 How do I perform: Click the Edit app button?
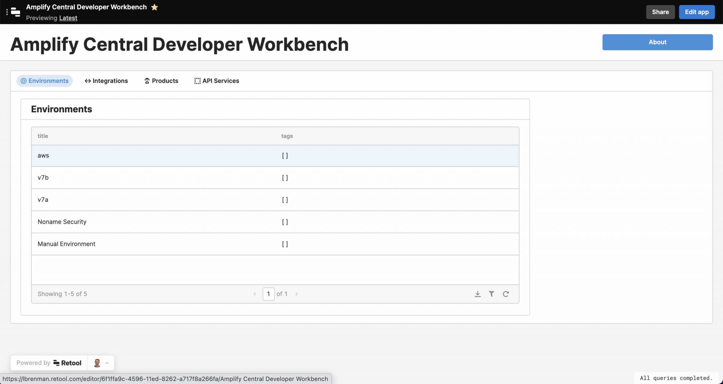[696, 12]
